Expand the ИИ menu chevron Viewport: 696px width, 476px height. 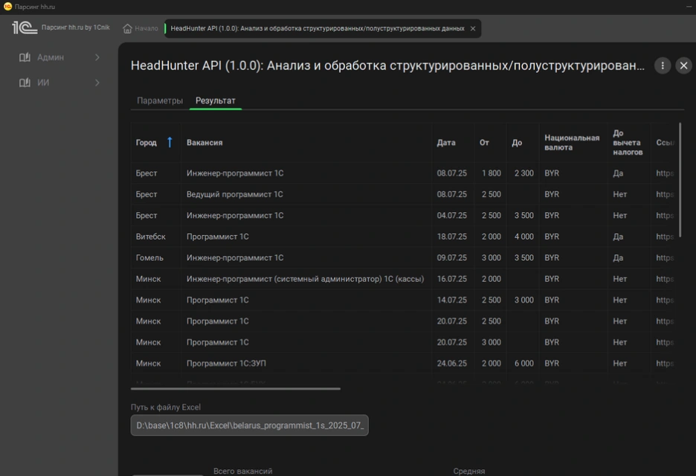point(97,83)
